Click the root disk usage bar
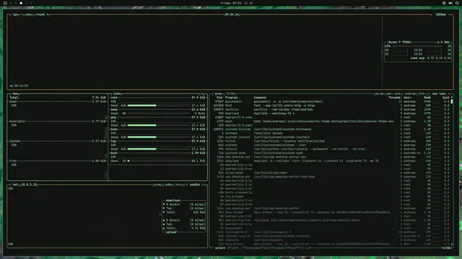462x259 pixels. pyautogui.click(x=159, y=106)
